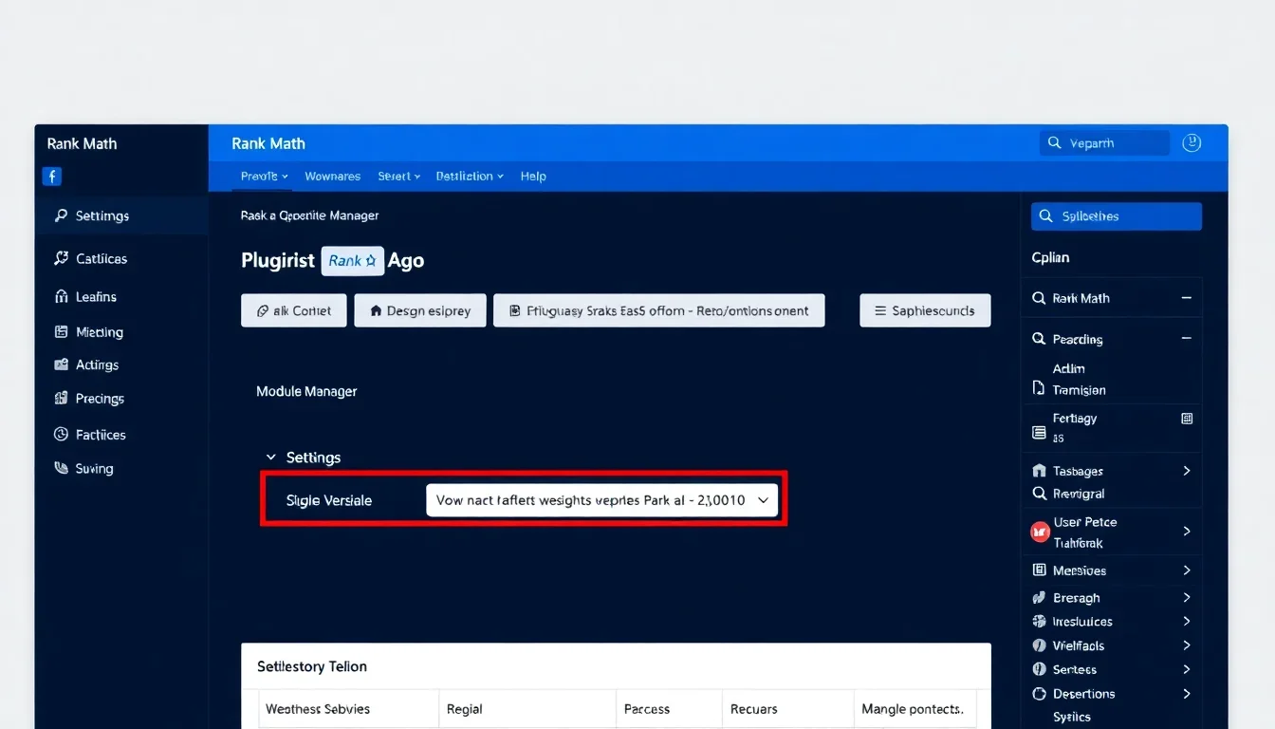The image size is (1275, 729).
Task: Collapse the Pearding panel section
Action: (x=1186, y=339)
